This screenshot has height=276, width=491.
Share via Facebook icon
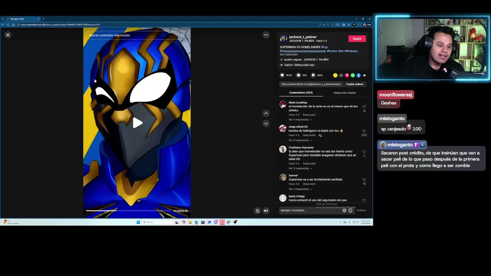(x=358, y=75)
